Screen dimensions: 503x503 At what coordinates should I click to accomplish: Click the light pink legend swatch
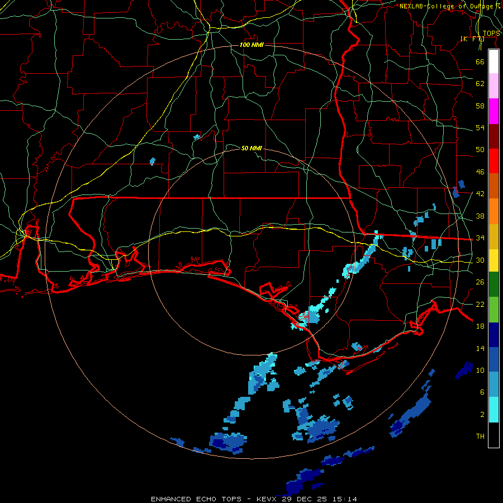(493, 86)
